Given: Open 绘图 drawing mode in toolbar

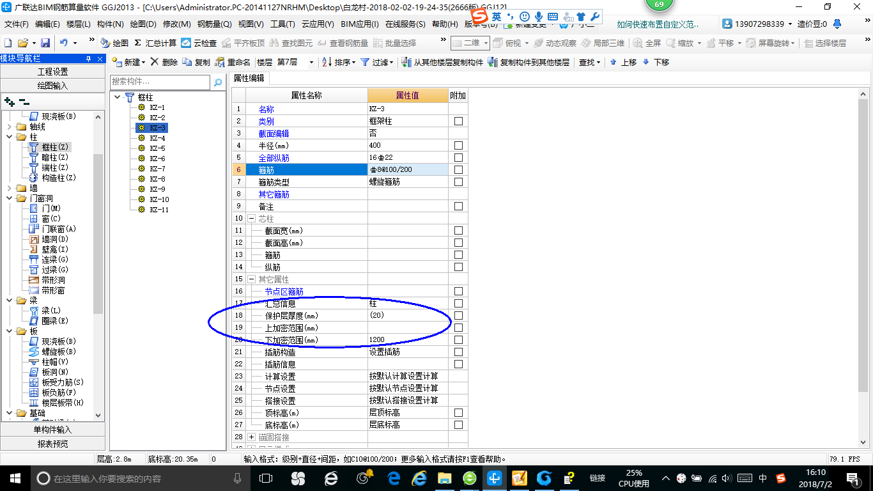Looking at the screenshot, I should tap(114, 43).
